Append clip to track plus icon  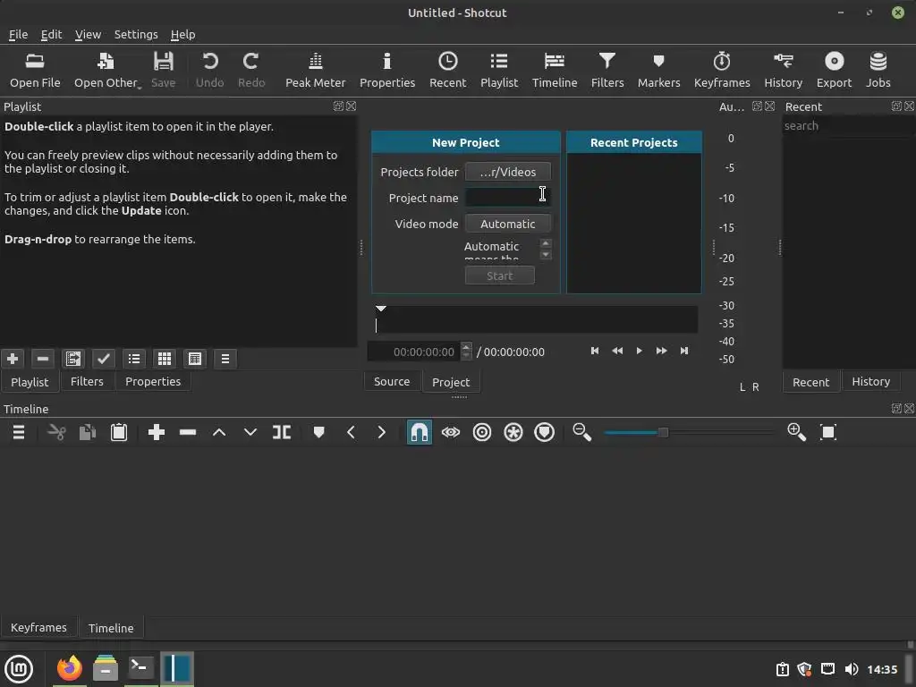(x=156, y=432)
